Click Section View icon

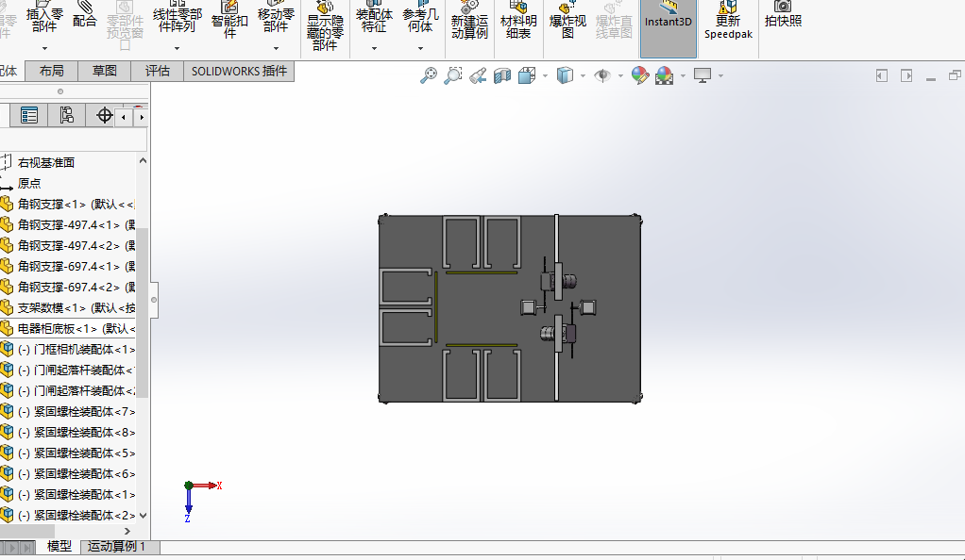pos(502,75)
